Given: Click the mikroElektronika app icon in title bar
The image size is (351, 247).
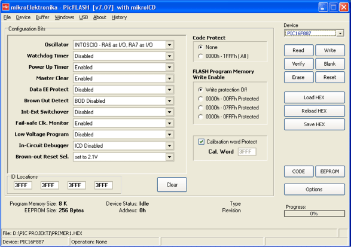Looking at the screenshot, I should tap(5, 7).
